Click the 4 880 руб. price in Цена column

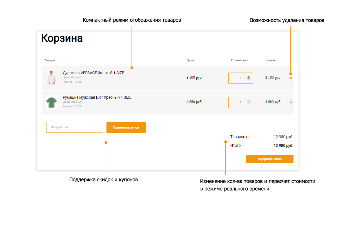point(194,102)
